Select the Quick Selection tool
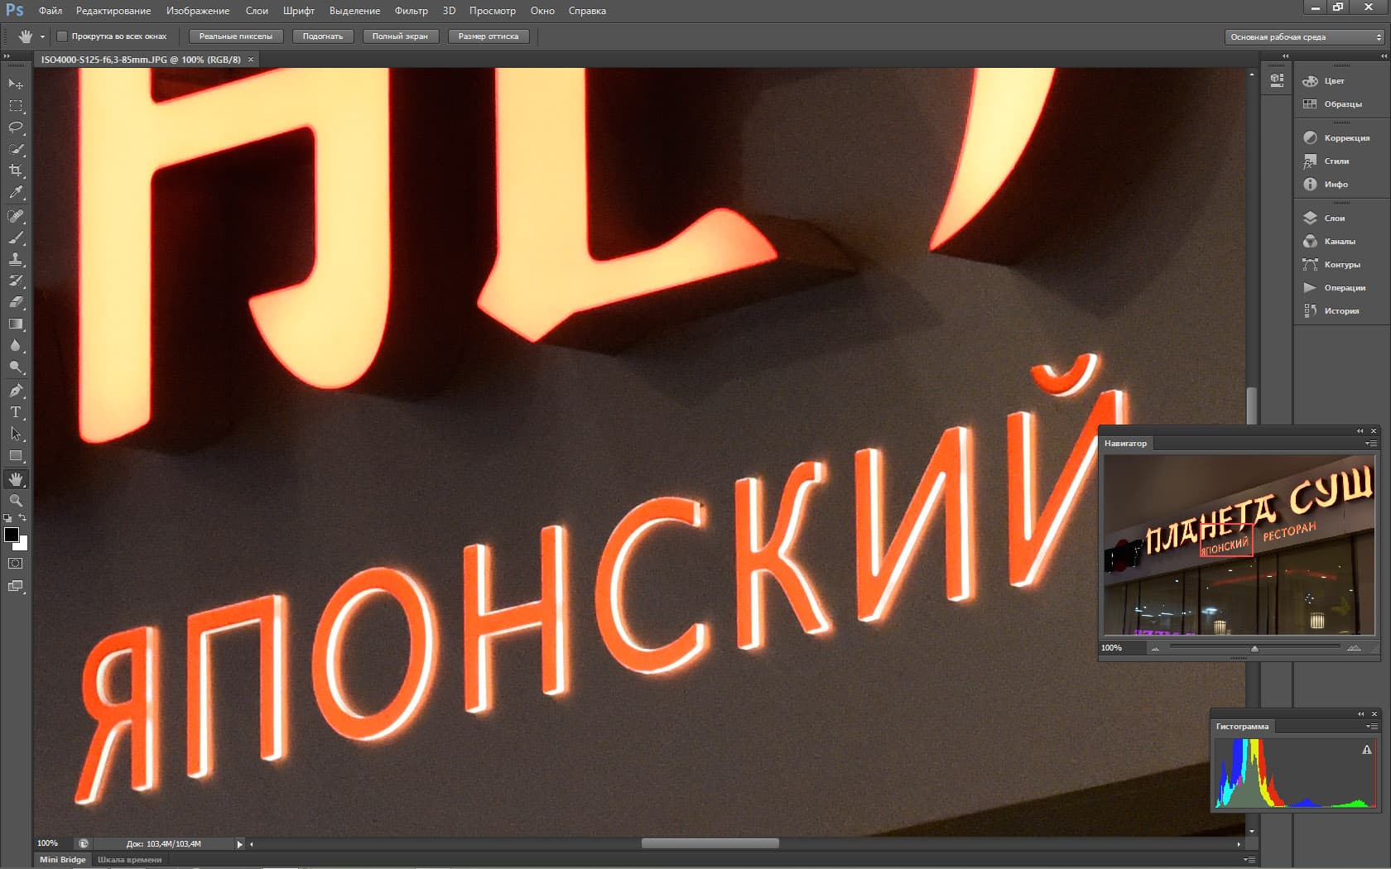Image resolution: width=1391 pixels, height=869 pixels. (16, 149)
